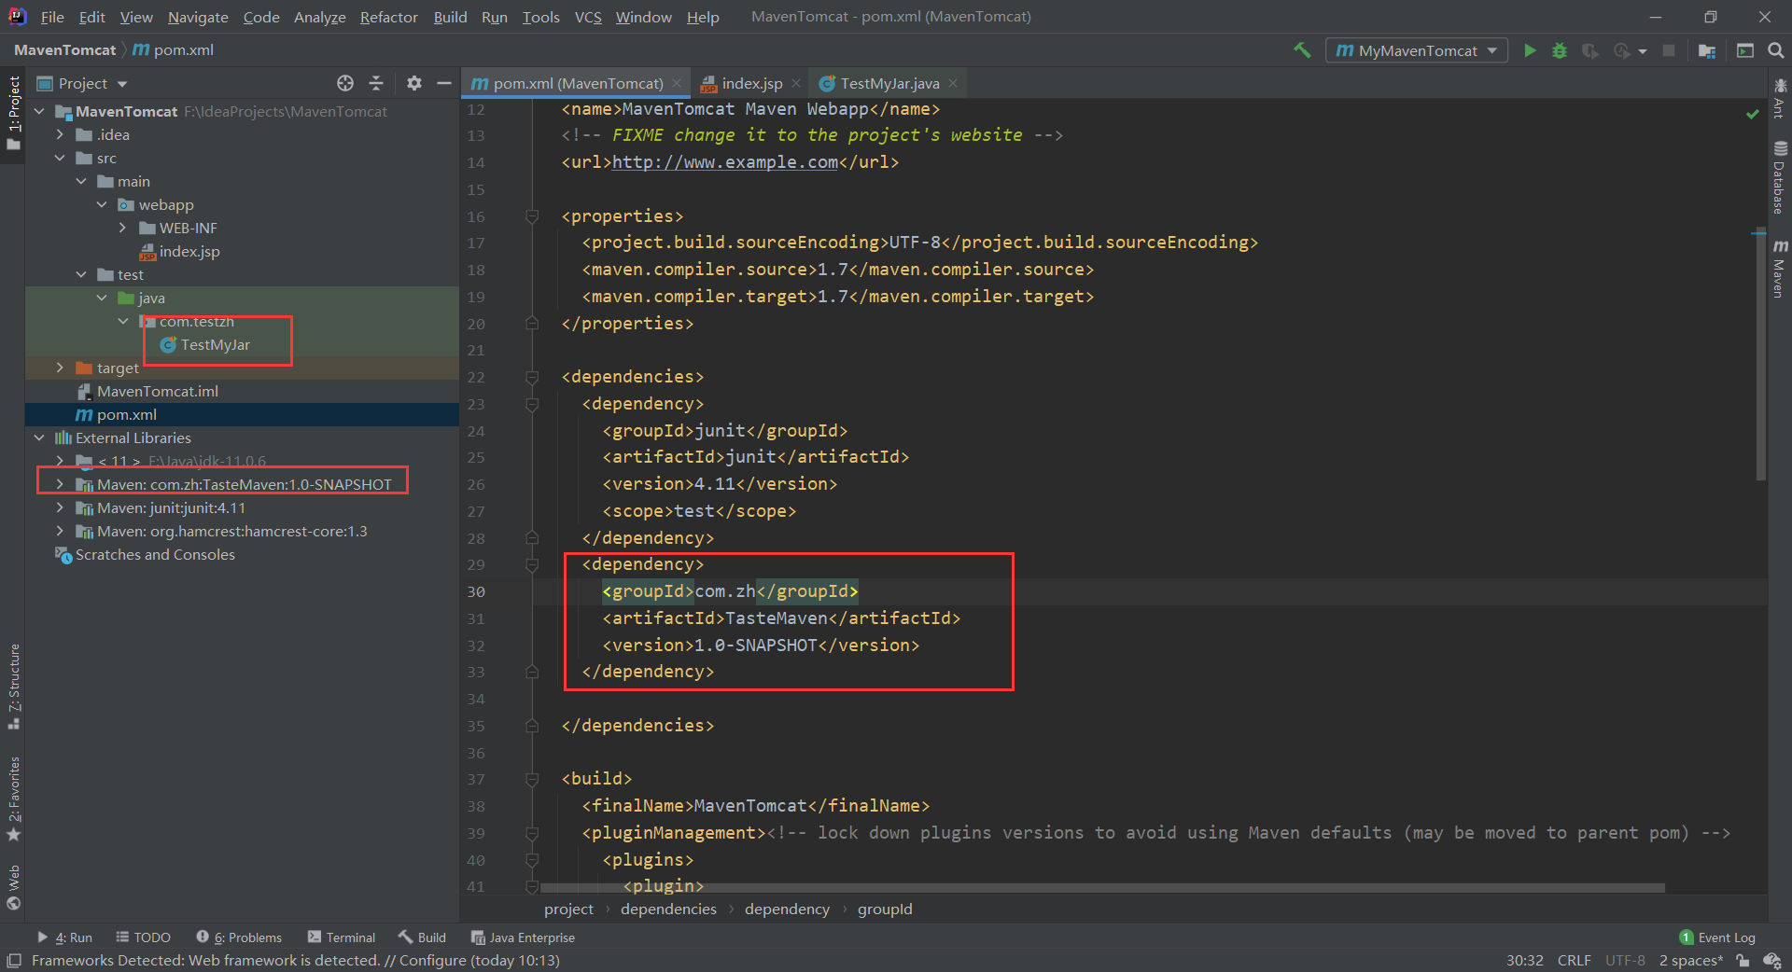Click dependency breadcrumb in editor footer

point(787,909)
